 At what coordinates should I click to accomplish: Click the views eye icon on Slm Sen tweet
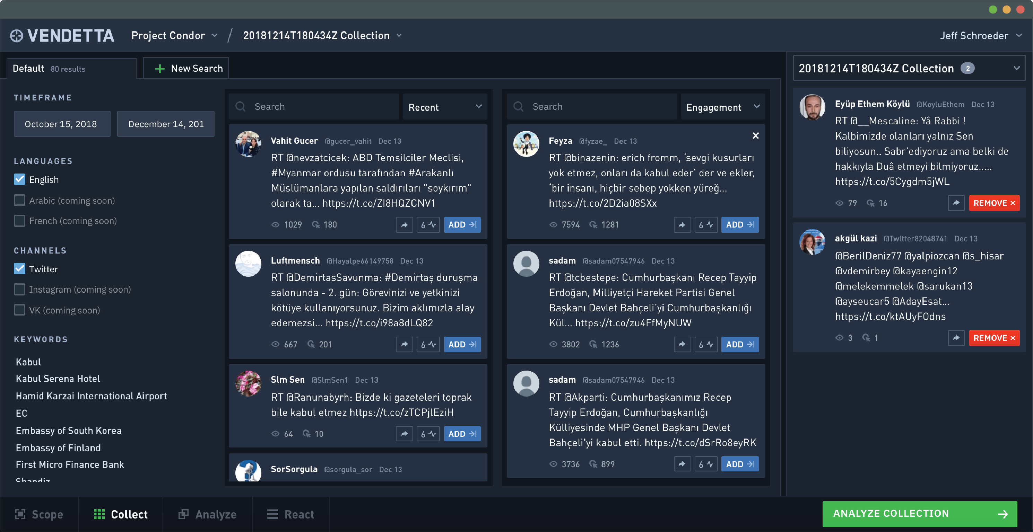pos(276,433)
